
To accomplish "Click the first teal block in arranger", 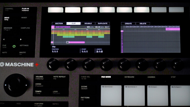I will 69,37.
